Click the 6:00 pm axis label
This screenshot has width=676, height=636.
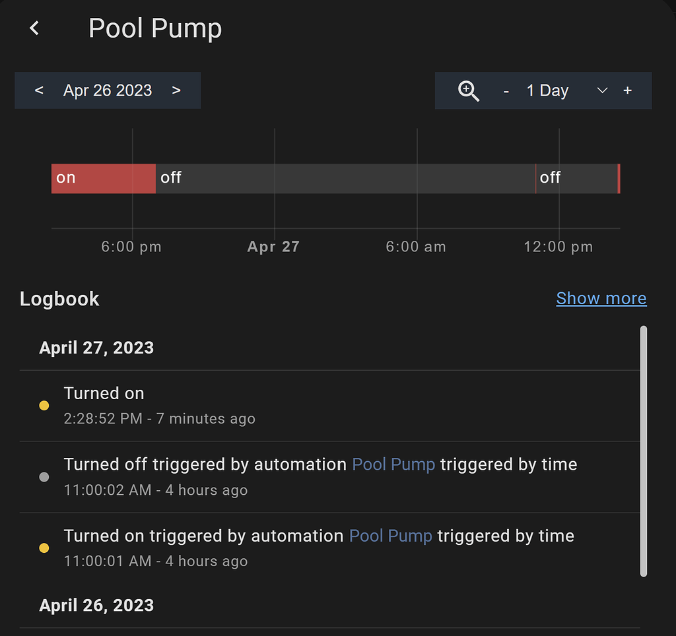131,246
